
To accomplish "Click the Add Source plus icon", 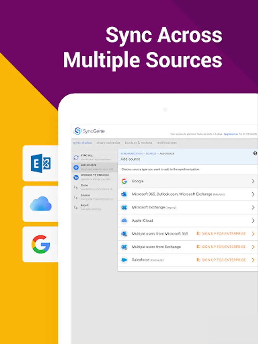I will tap(76, 167).
